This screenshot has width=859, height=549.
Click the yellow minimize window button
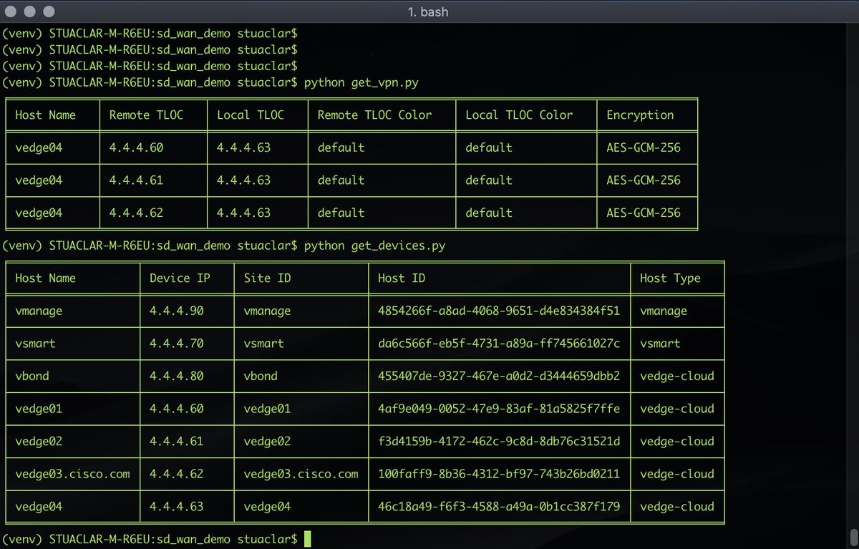[31, 11]
